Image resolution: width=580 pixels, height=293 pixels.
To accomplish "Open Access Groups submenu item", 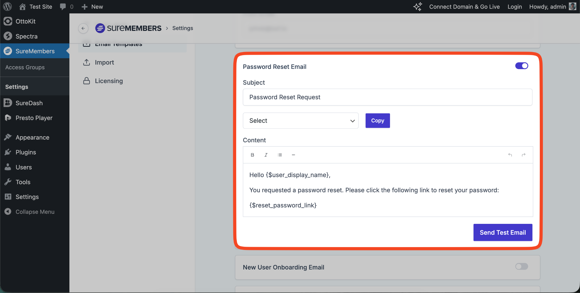I will coord(25,67).
